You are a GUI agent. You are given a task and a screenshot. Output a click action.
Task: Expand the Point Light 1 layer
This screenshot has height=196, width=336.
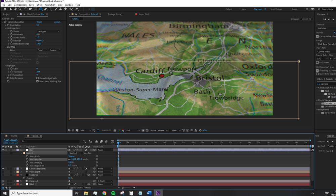tap(15, 172)
